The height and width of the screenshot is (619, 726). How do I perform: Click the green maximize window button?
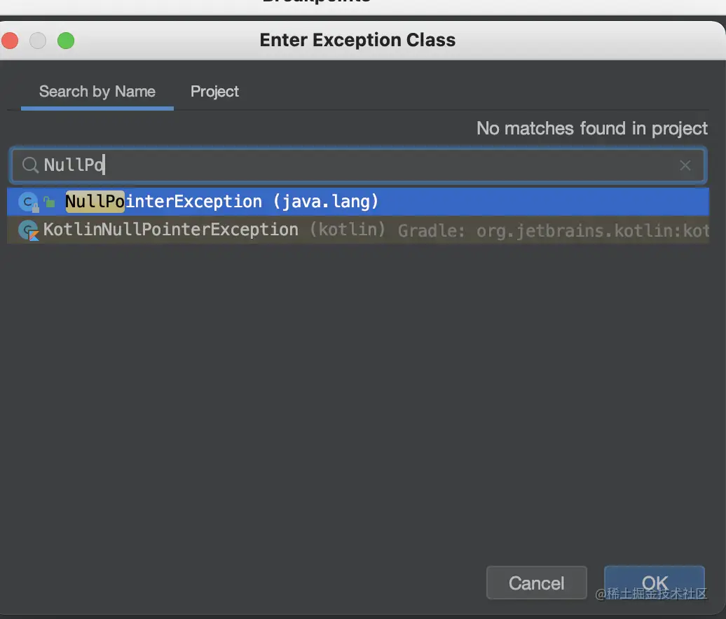coord(66,41)
